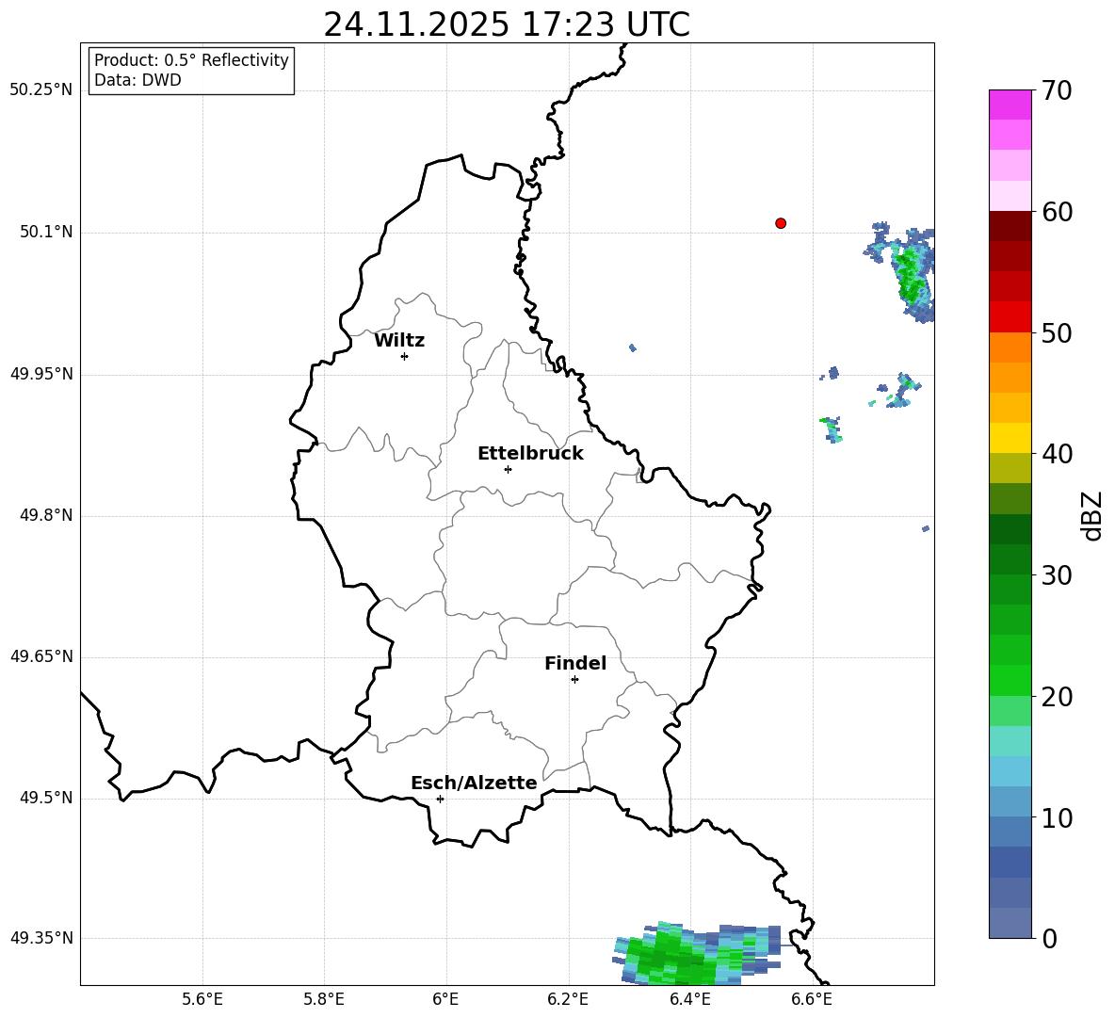This screenshot has width=1115, height=1018.
Task: Select the Esch/Alzette city label
Action: coord(474,783)
